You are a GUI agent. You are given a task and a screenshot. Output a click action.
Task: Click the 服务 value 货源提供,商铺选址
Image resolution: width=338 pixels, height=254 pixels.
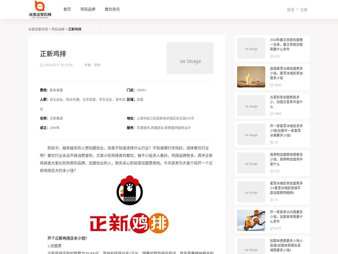click(x=164, y=128)
